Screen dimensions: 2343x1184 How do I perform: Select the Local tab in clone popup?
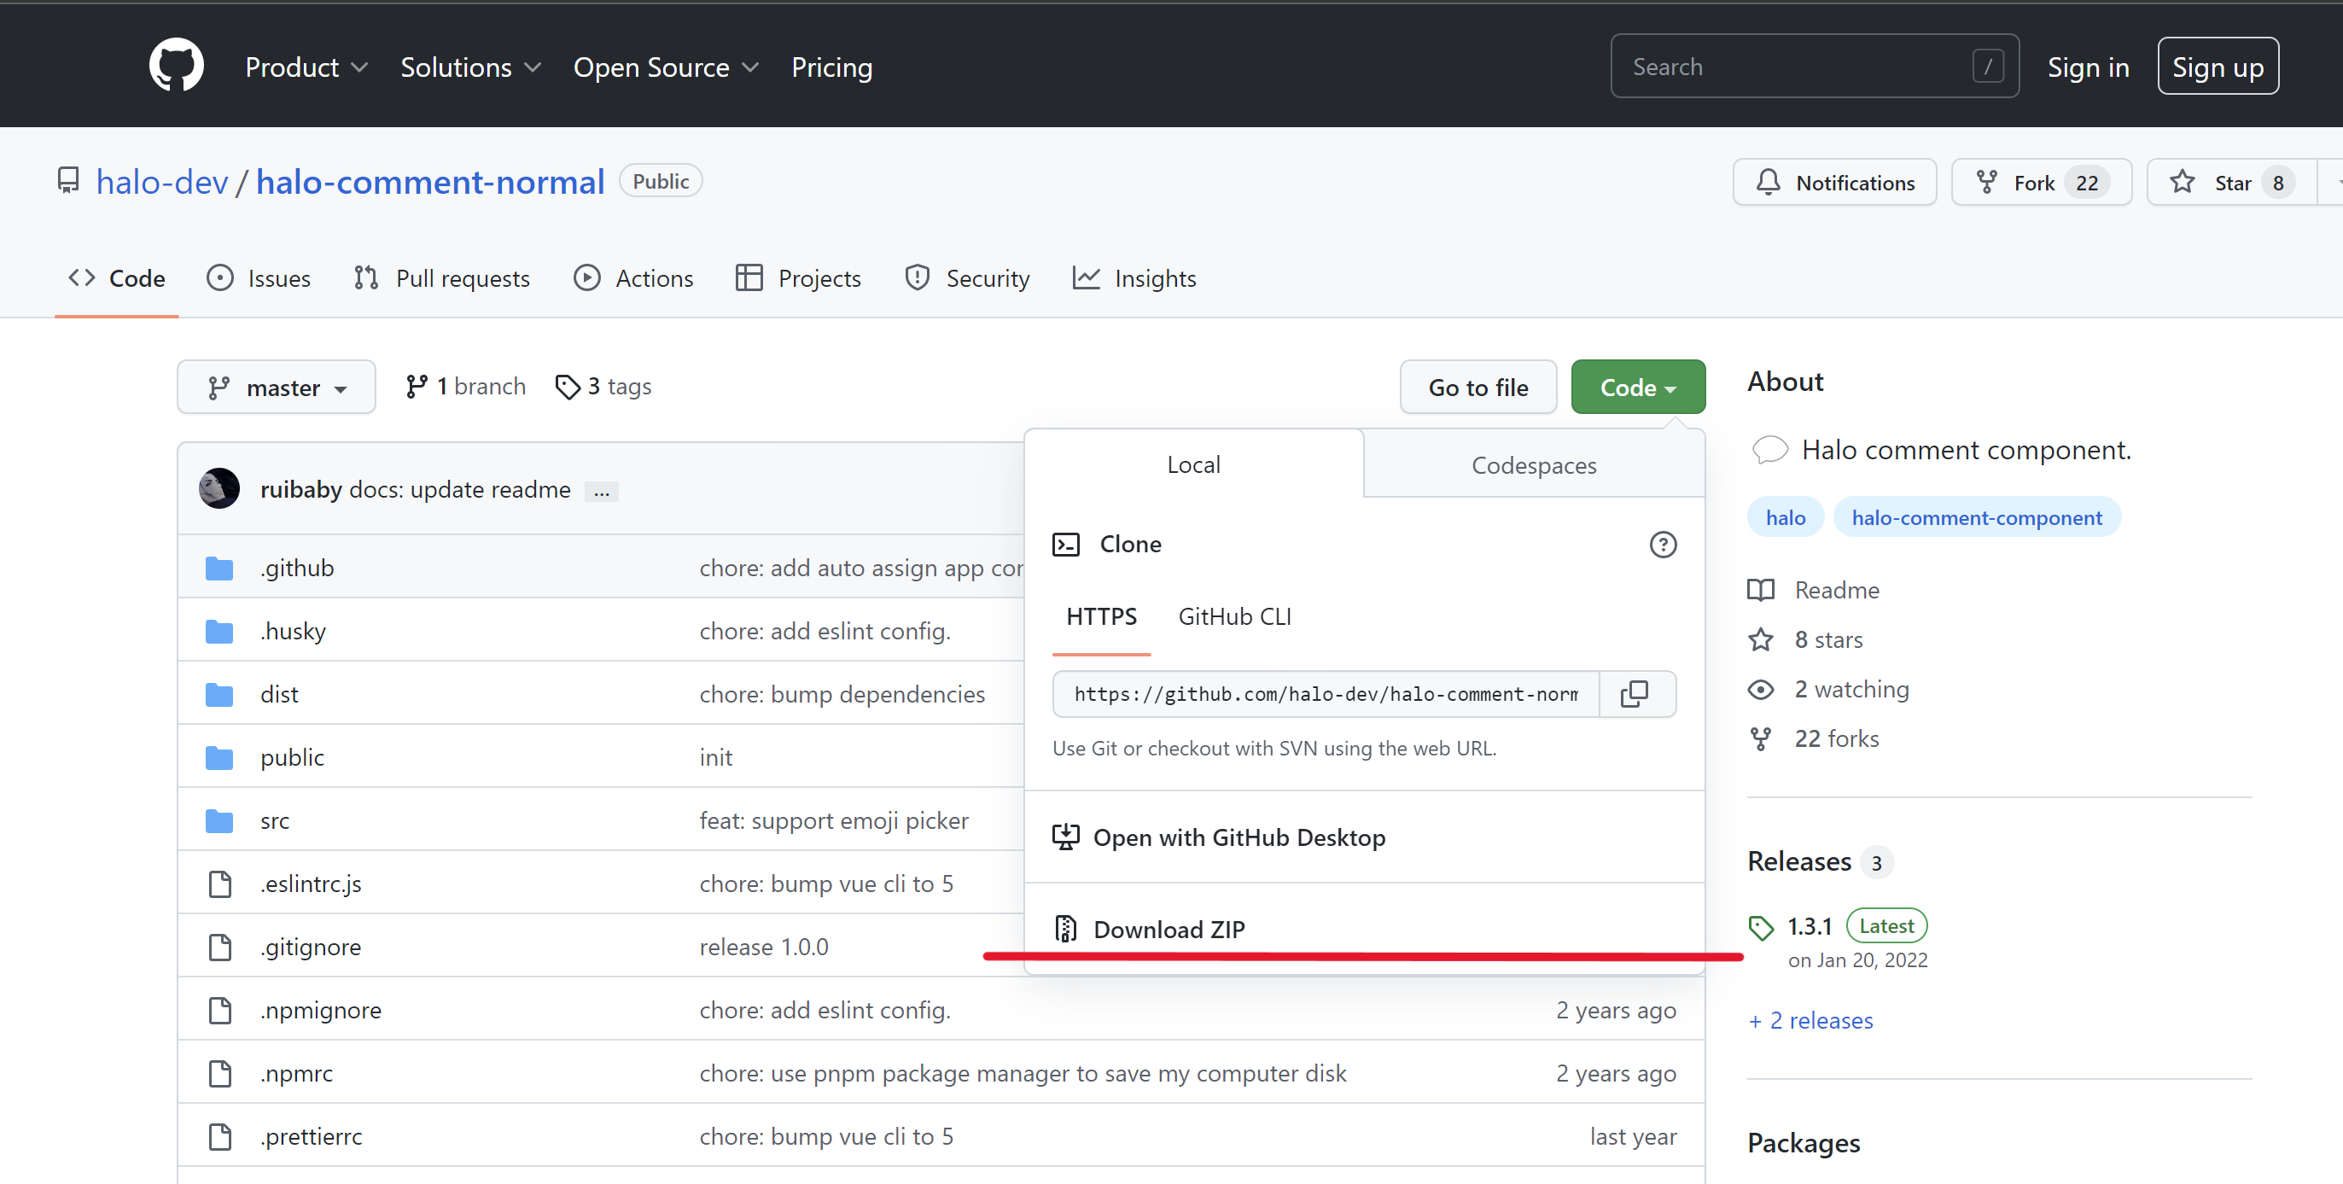coord(1193,464)
